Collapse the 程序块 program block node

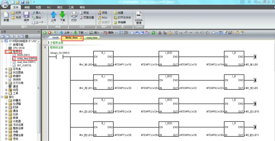(x=6, y=52)
